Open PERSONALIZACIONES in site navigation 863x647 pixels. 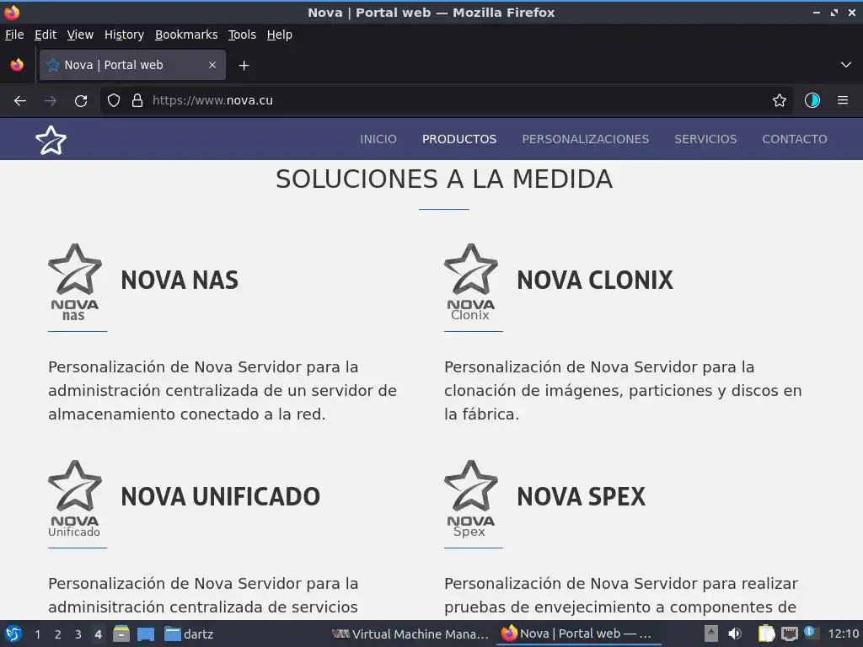point(586,139)
